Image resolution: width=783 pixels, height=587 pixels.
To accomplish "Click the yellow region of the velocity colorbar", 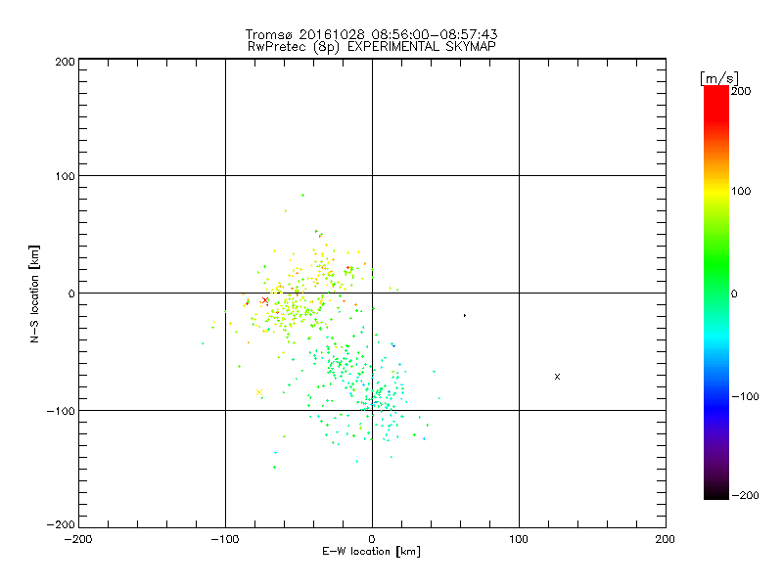I will pyautogui.click(x=716, y=191).
